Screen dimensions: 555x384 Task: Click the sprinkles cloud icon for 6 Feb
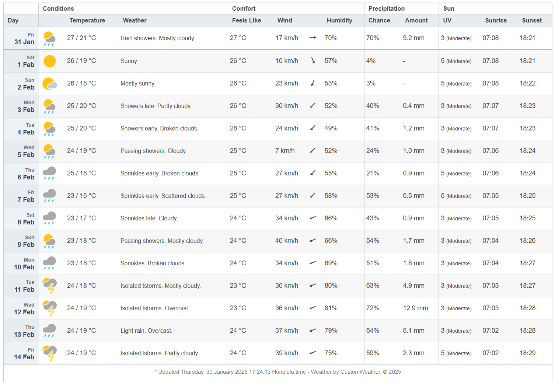pos(49,174)
